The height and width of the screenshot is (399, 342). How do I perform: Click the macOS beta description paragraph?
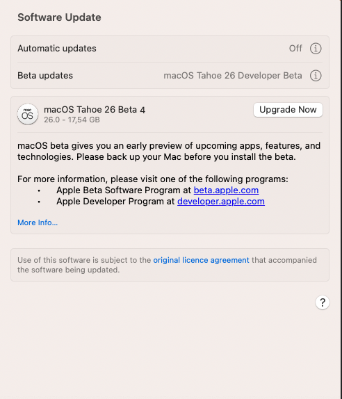169,152
